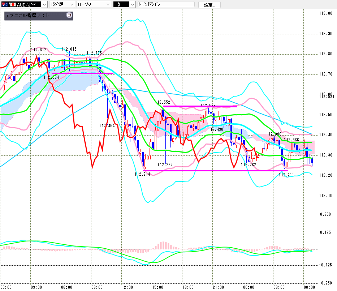Click the 112.50 price axis label
The width and height of the screenshot is (337, 291).
(x=325, y=115)
